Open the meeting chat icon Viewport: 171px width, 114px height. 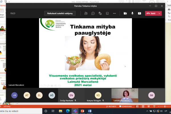click(93, 13)
